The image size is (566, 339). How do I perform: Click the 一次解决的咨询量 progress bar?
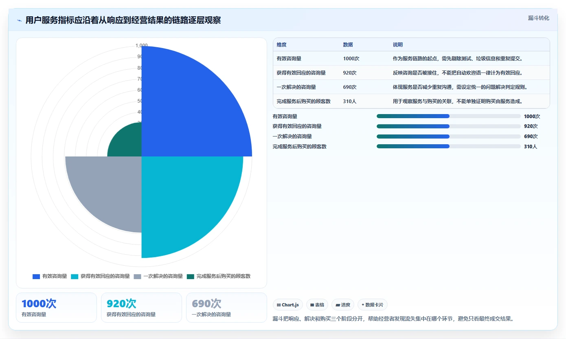click(x=449, y=136)
